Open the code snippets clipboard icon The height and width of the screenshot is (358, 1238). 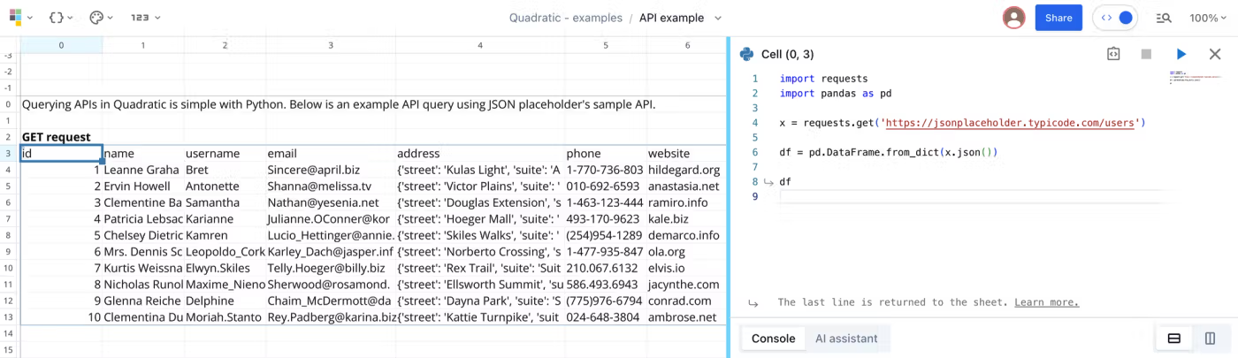[1113, 54]
